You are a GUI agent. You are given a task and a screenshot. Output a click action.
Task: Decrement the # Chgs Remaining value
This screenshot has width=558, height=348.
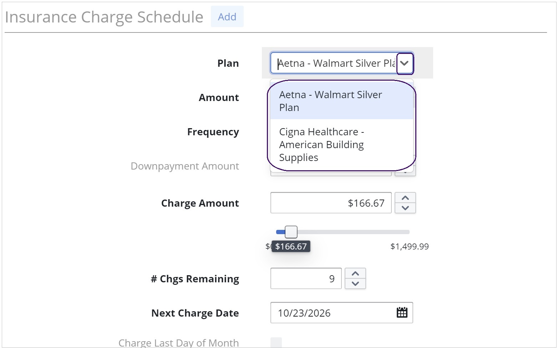pos(355,284)
